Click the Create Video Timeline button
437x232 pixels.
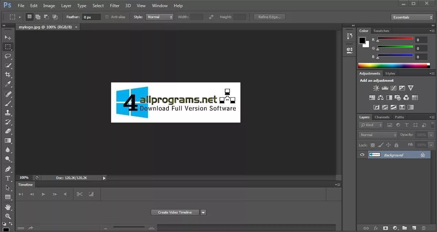tap(175, 212)
